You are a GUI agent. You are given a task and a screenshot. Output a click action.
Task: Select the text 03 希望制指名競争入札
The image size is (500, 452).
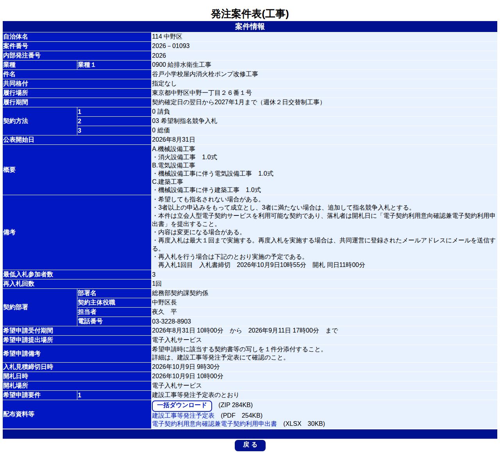184,121
